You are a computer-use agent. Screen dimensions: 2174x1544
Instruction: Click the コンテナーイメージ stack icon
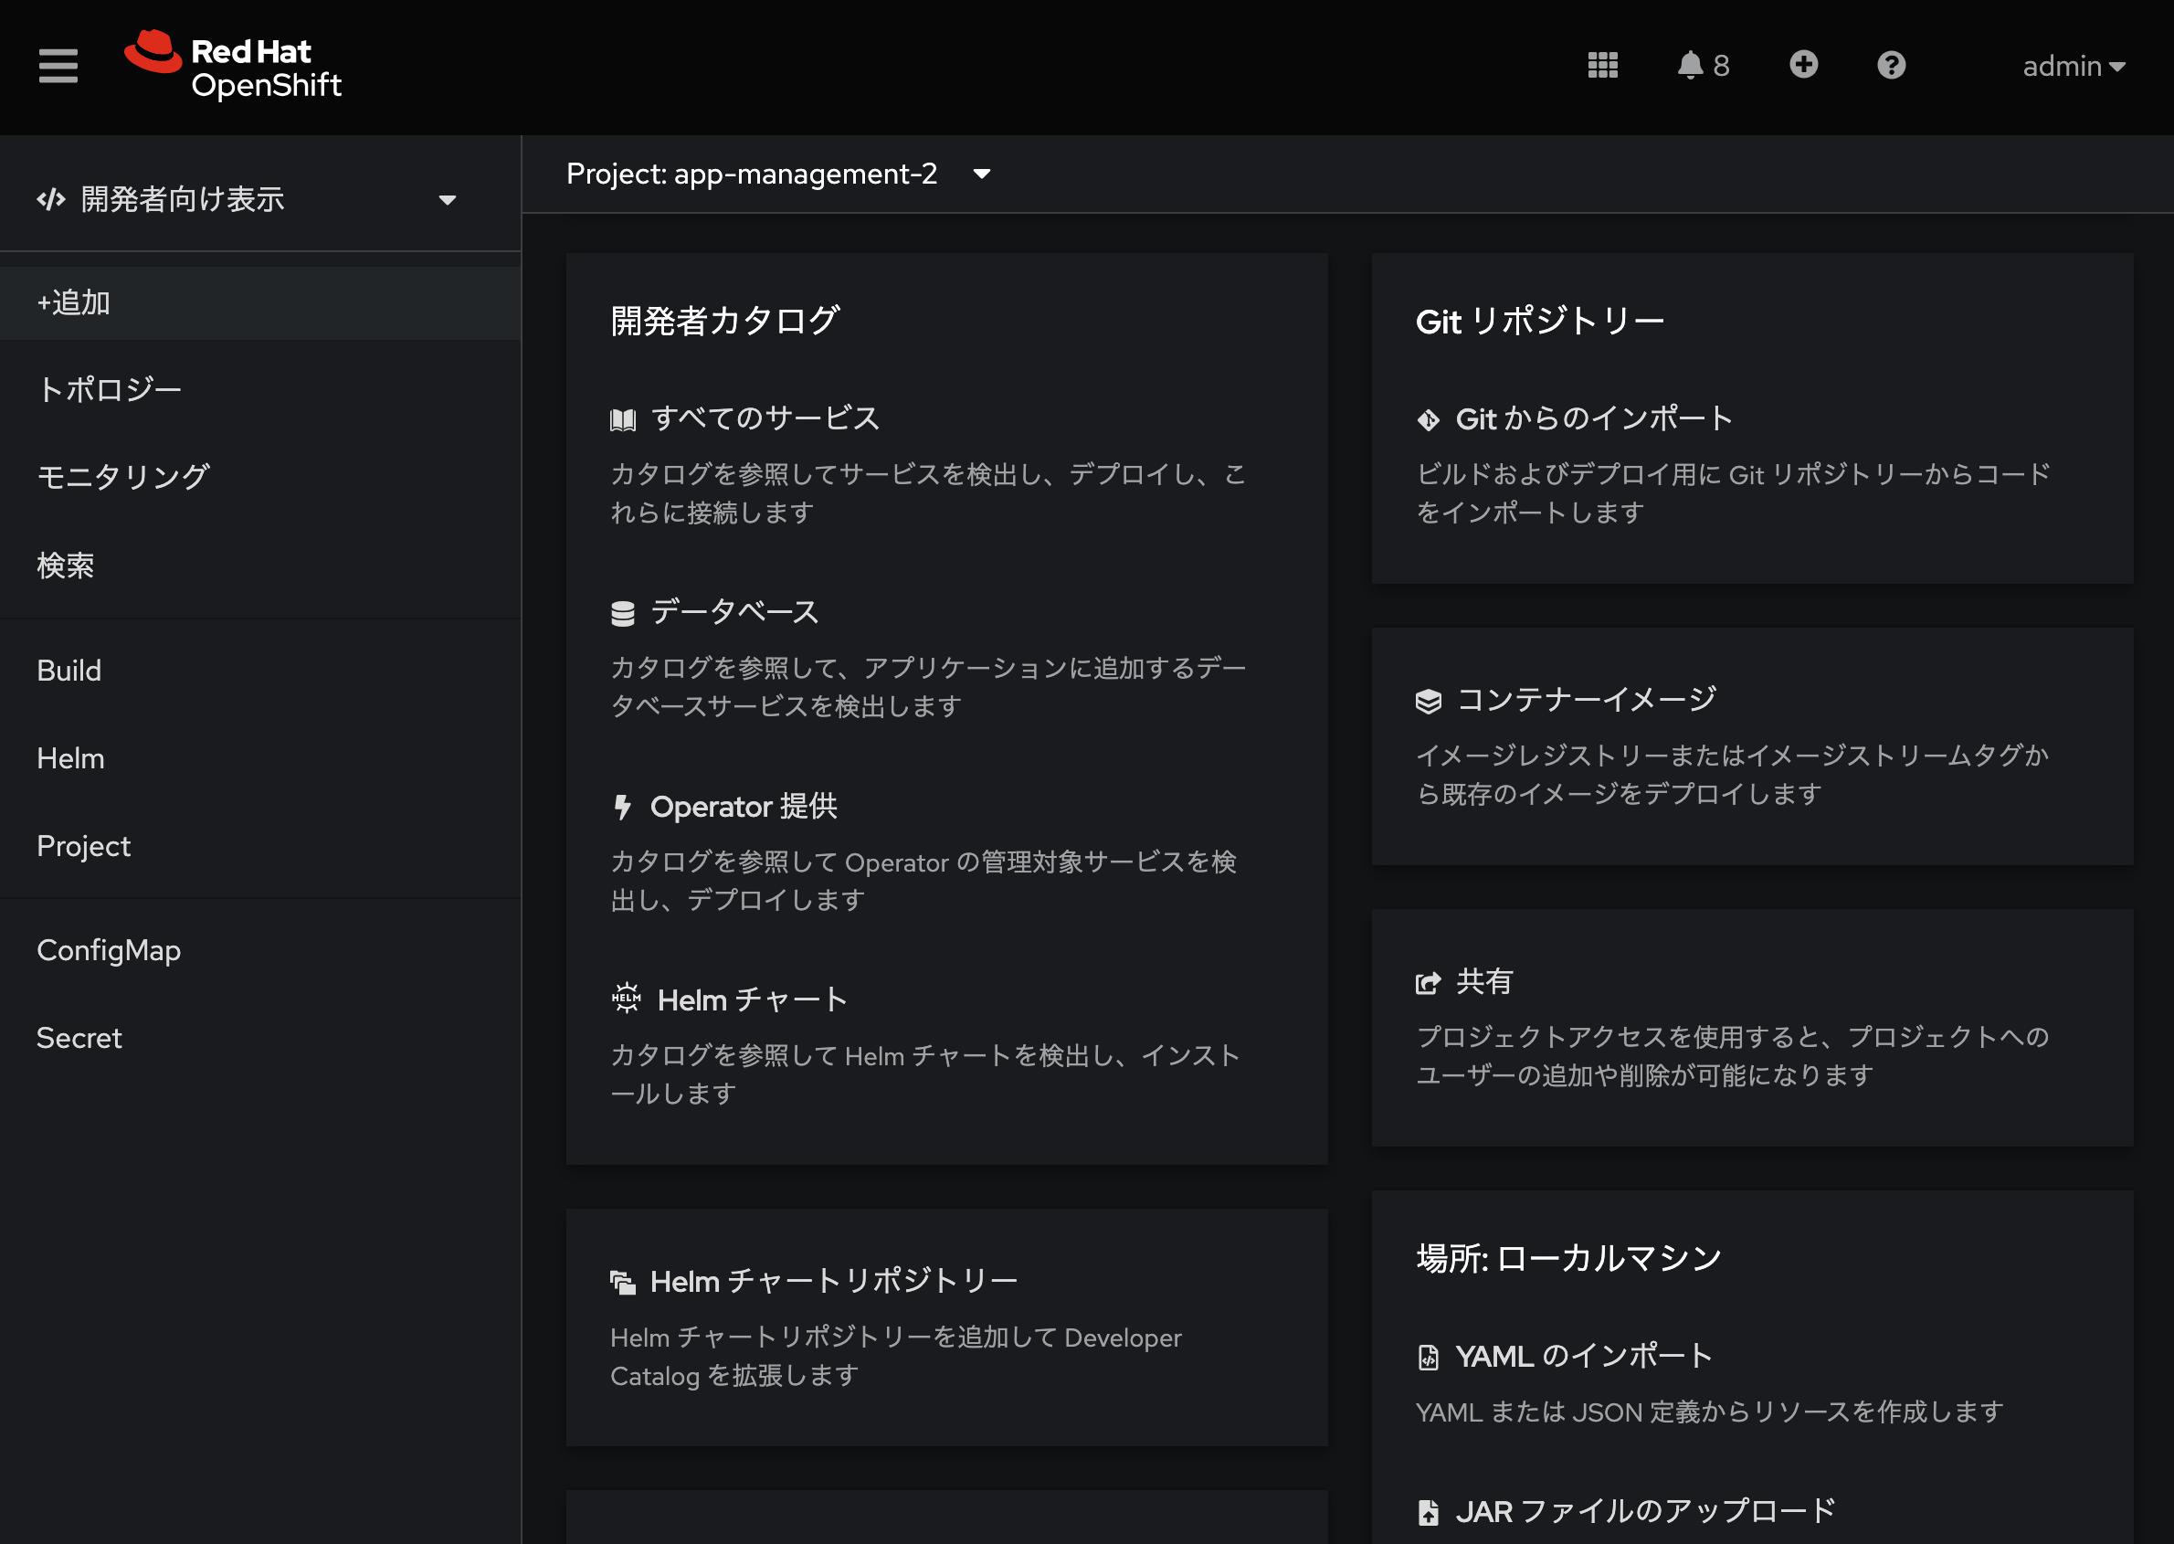click(1428, 702)
